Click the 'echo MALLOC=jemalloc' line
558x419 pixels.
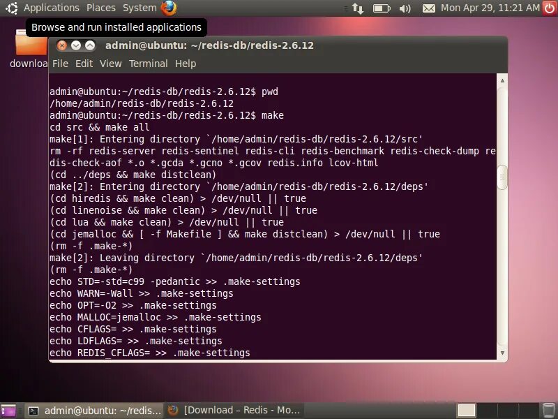(x=156, y=317)
